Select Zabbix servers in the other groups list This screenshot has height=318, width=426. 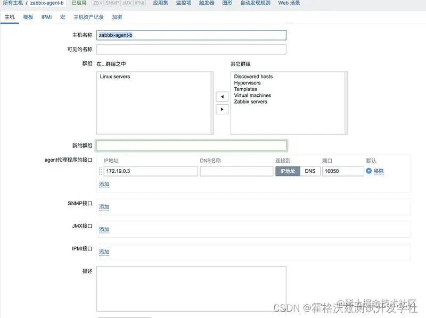coord(250,101)
